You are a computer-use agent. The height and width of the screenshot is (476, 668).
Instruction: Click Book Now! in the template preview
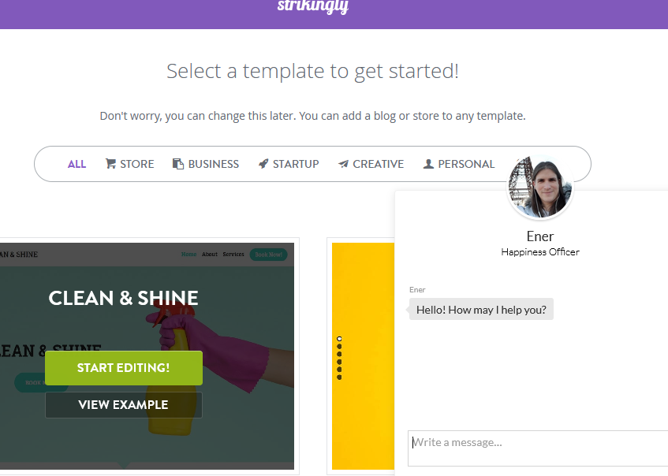pos(268,255)
